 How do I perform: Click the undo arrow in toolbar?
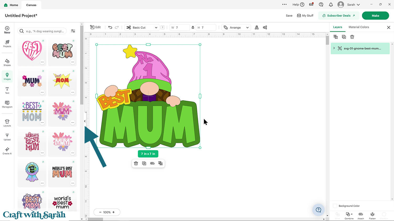tap(110, 27)
